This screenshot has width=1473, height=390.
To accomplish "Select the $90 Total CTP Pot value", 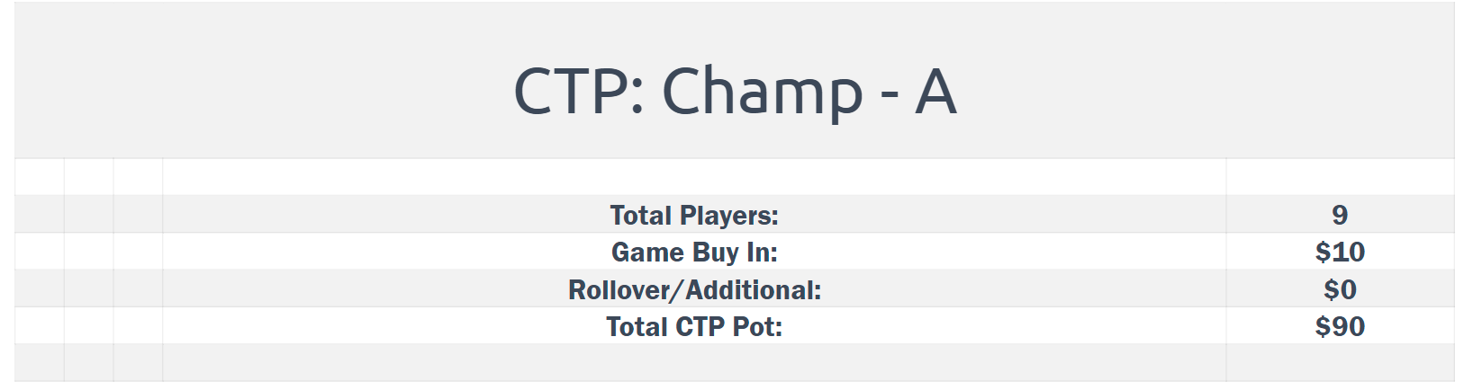I will click(1340, 326).
